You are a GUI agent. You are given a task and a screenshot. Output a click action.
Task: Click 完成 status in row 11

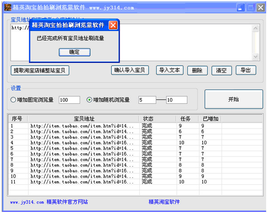(x=147, y=182)
